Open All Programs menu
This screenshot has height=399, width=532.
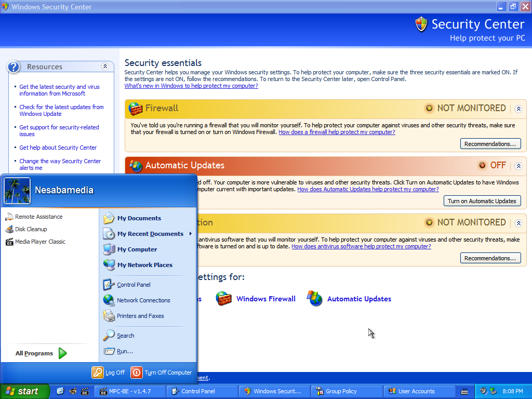41,353
